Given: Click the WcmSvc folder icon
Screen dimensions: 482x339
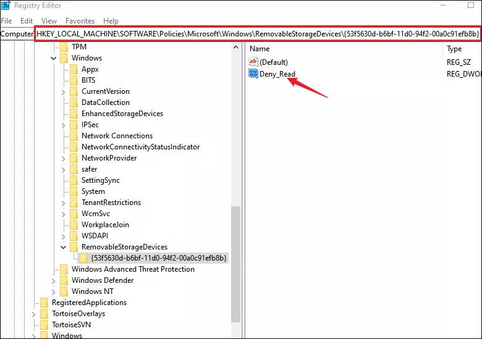Looking at the screenshot, I should [x=74, y=214].
